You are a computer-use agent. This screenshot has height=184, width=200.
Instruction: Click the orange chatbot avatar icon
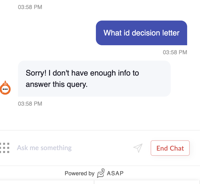pos(5,88)
